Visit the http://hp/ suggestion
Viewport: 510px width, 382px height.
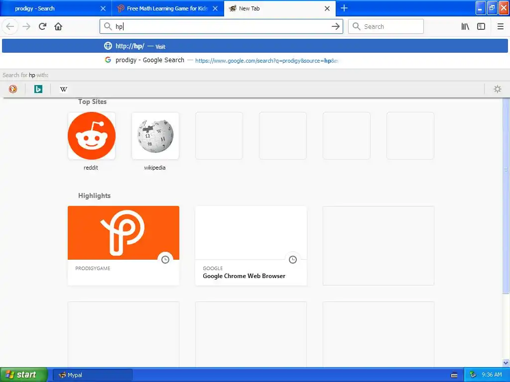tap(255, 46)
